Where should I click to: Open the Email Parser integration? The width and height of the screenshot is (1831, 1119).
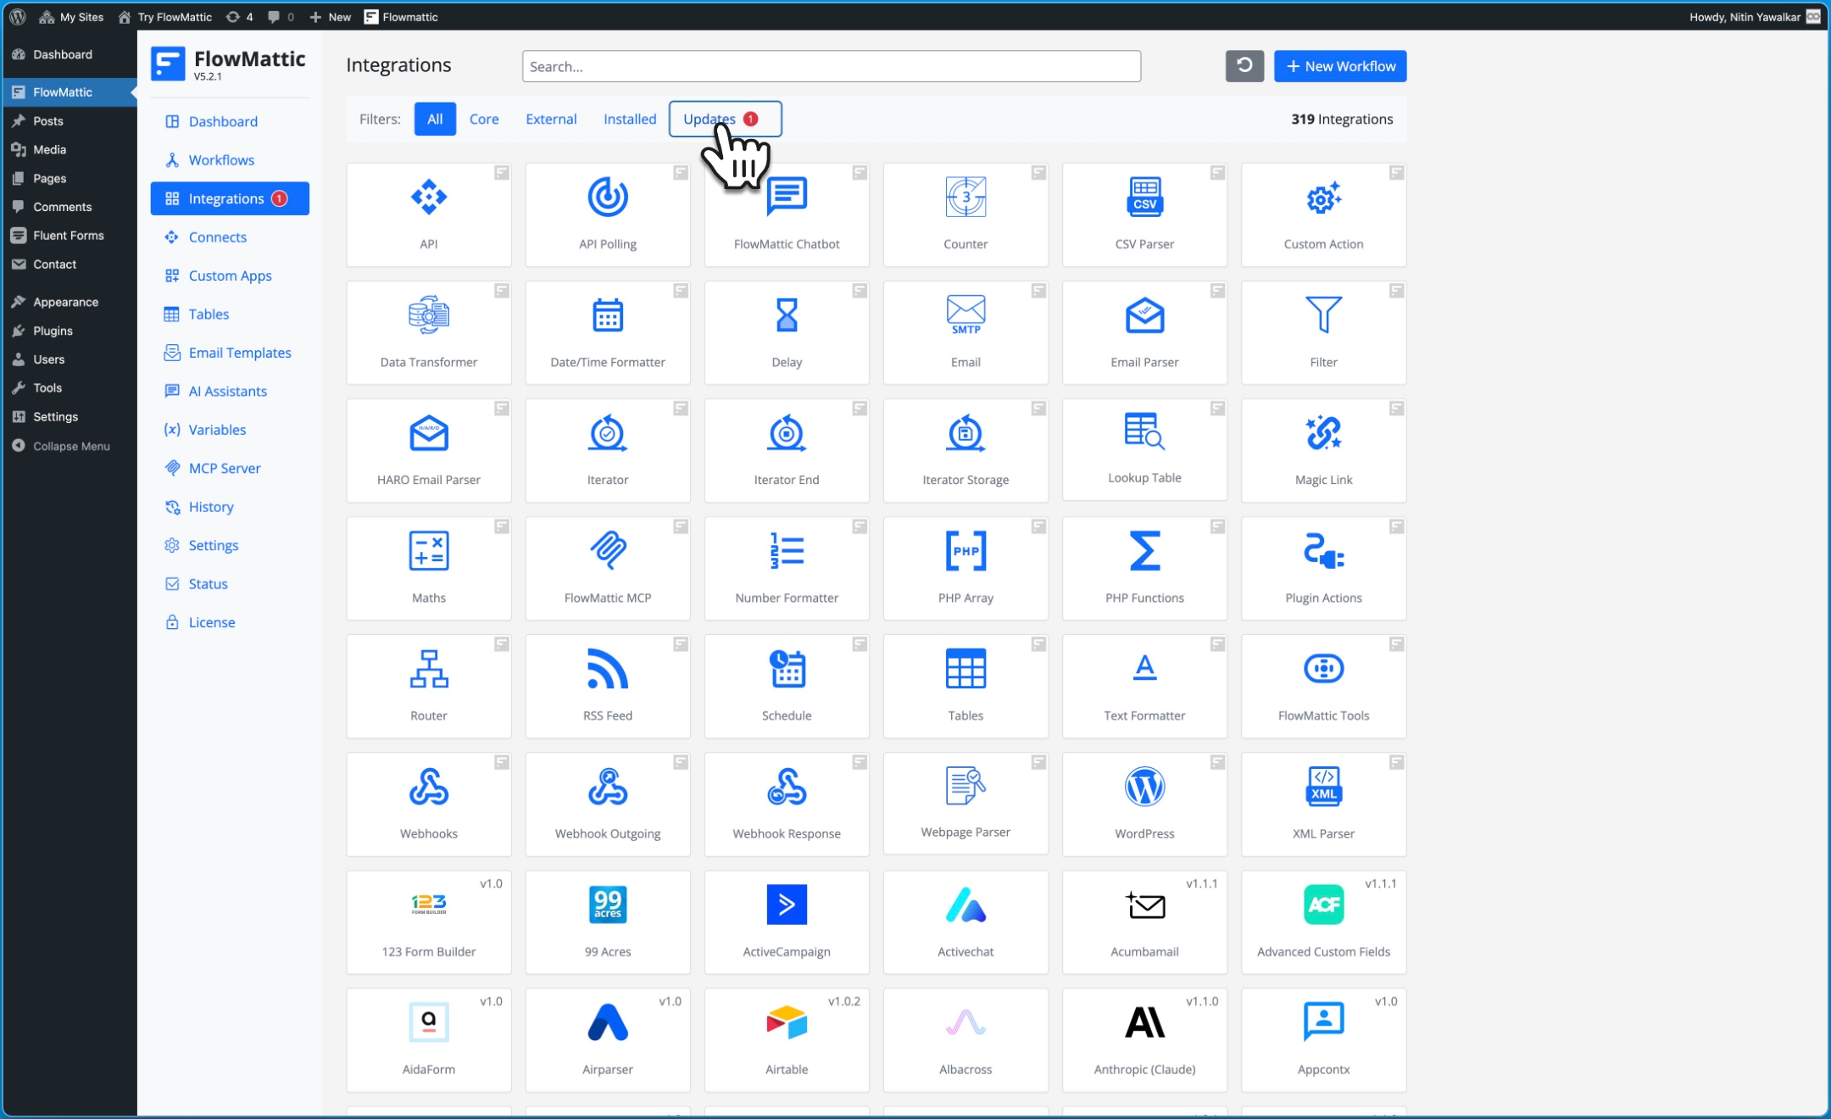point(1144,332)
